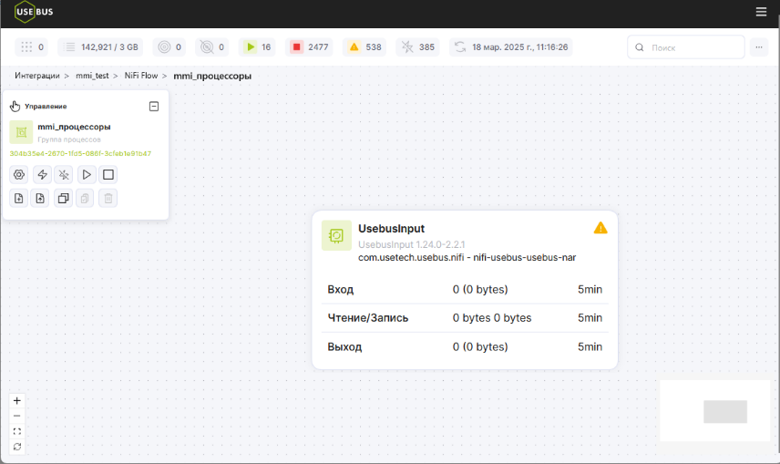Viewport: 780px width, 464px height.
Task: Zoom in the canvas with plus button
Action: coord(17,401)
